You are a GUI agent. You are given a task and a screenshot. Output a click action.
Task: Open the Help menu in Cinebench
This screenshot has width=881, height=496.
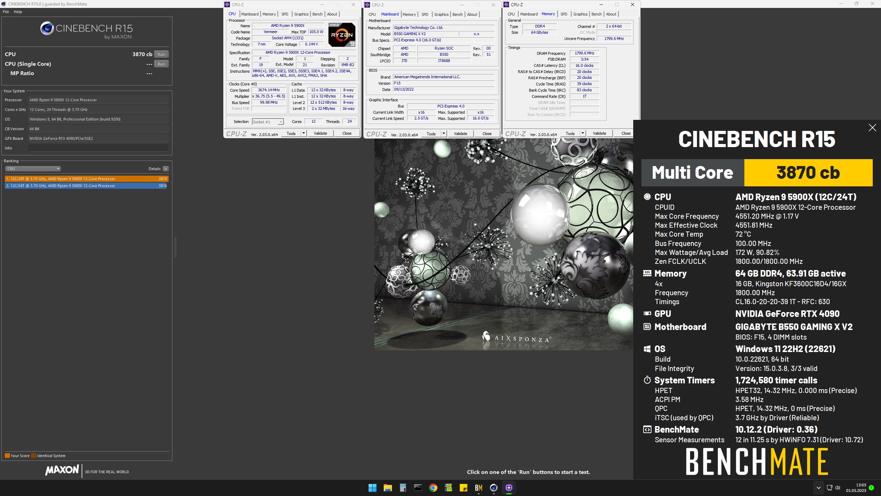click(18, 12)
